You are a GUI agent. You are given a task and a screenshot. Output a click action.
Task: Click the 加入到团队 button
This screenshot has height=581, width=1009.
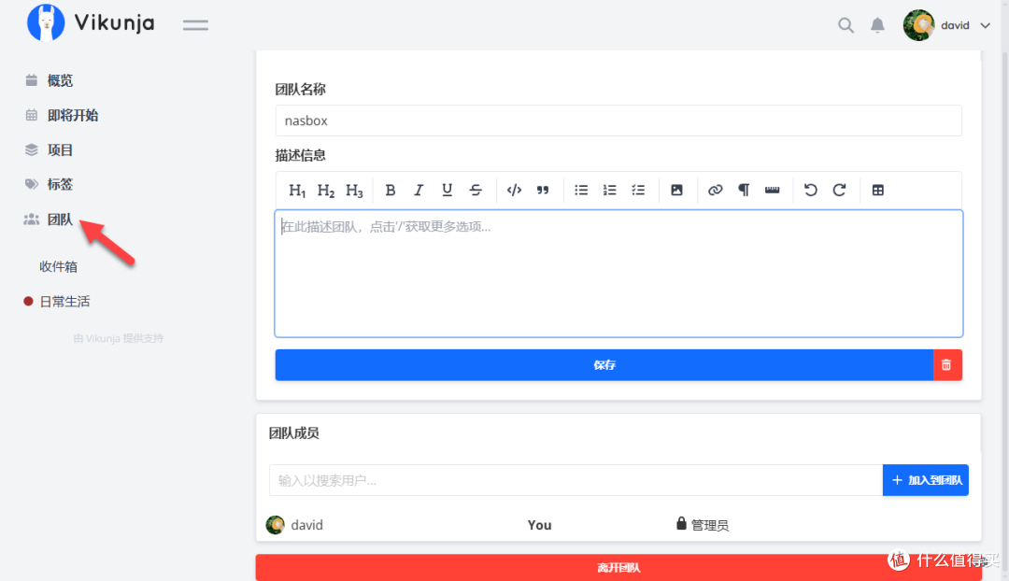click(x=925, y=480)
